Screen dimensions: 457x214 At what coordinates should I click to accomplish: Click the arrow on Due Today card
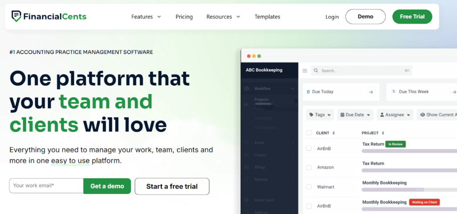click(x=370, y=92)
